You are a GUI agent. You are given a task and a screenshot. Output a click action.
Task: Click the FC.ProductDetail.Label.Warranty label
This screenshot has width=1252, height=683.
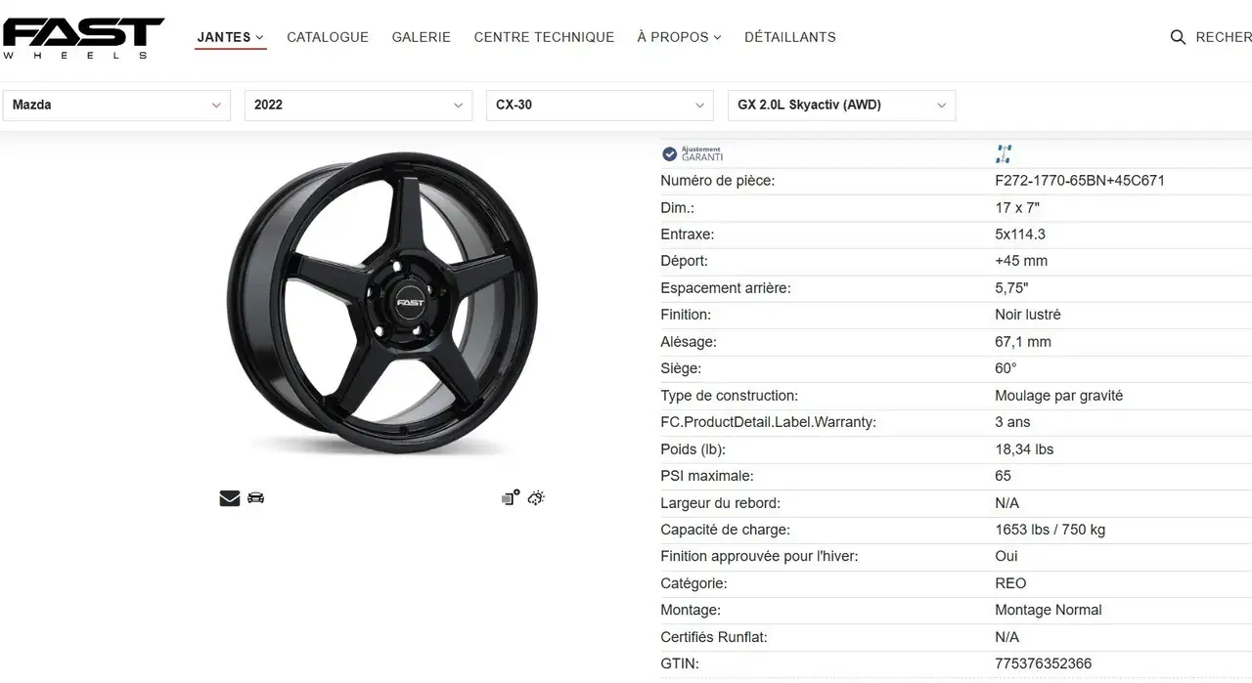click(x=769, y=422)
